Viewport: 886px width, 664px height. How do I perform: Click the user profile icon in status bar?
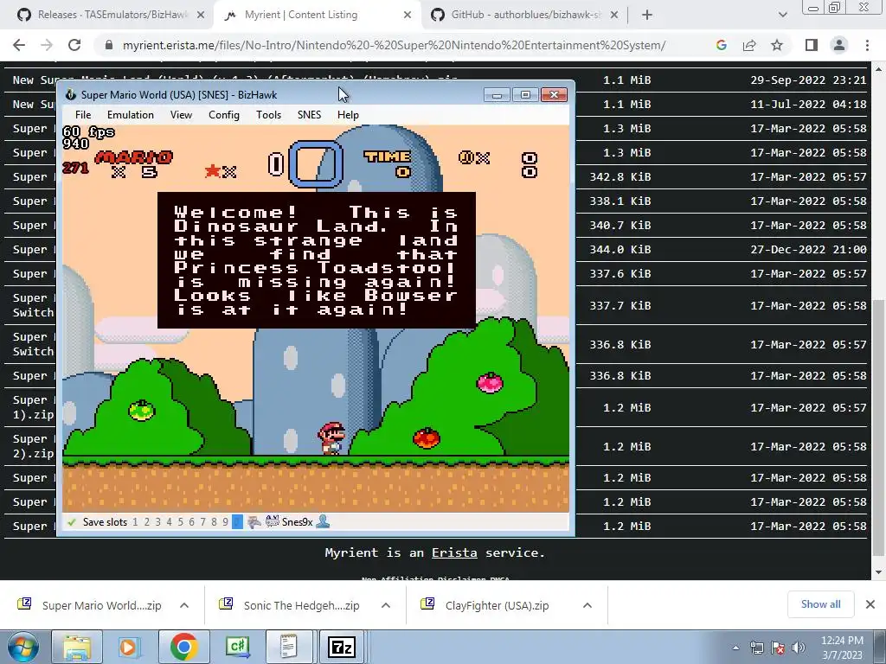pos(323,521)
